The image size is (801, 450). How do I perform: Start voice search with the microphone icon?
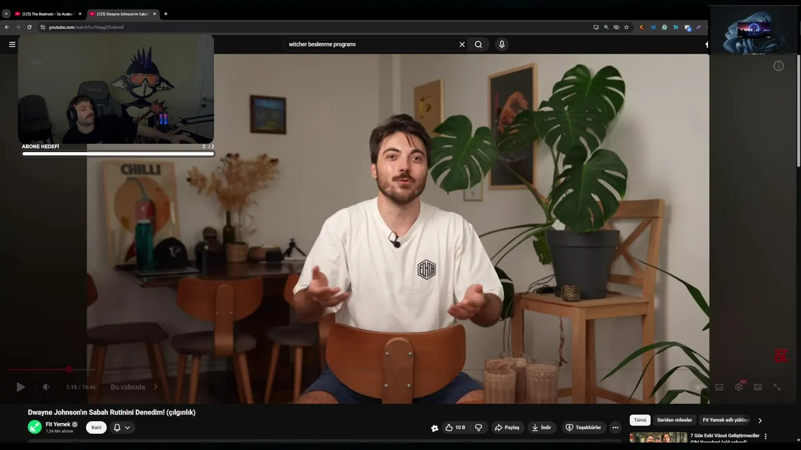pos(501,44)
